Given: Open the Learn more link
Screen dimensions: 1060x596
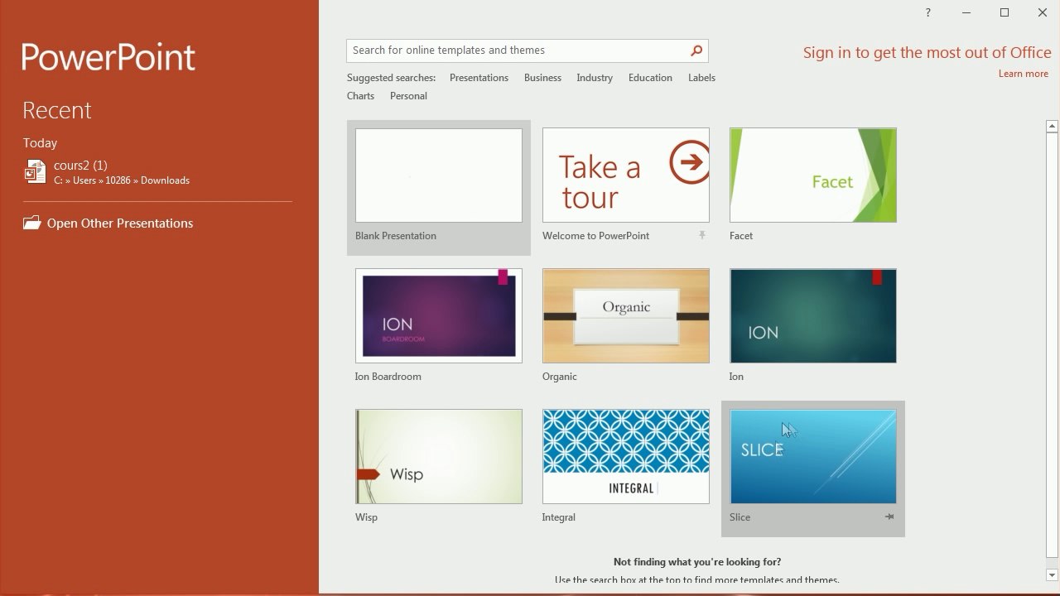Looking at the screenshot, I should click(1023, 74).
